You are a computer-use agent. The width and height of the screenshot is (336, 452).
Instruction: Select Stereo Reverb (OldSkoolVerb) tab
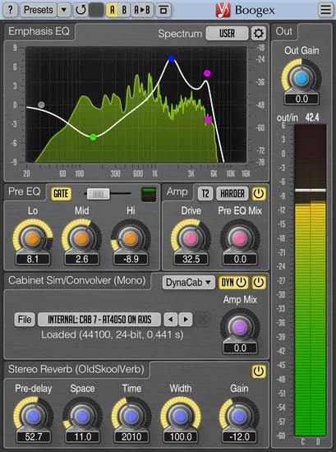76,369
